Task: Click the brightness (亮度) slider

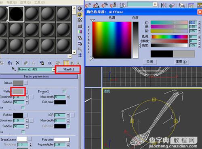Action: pos(169,45)
